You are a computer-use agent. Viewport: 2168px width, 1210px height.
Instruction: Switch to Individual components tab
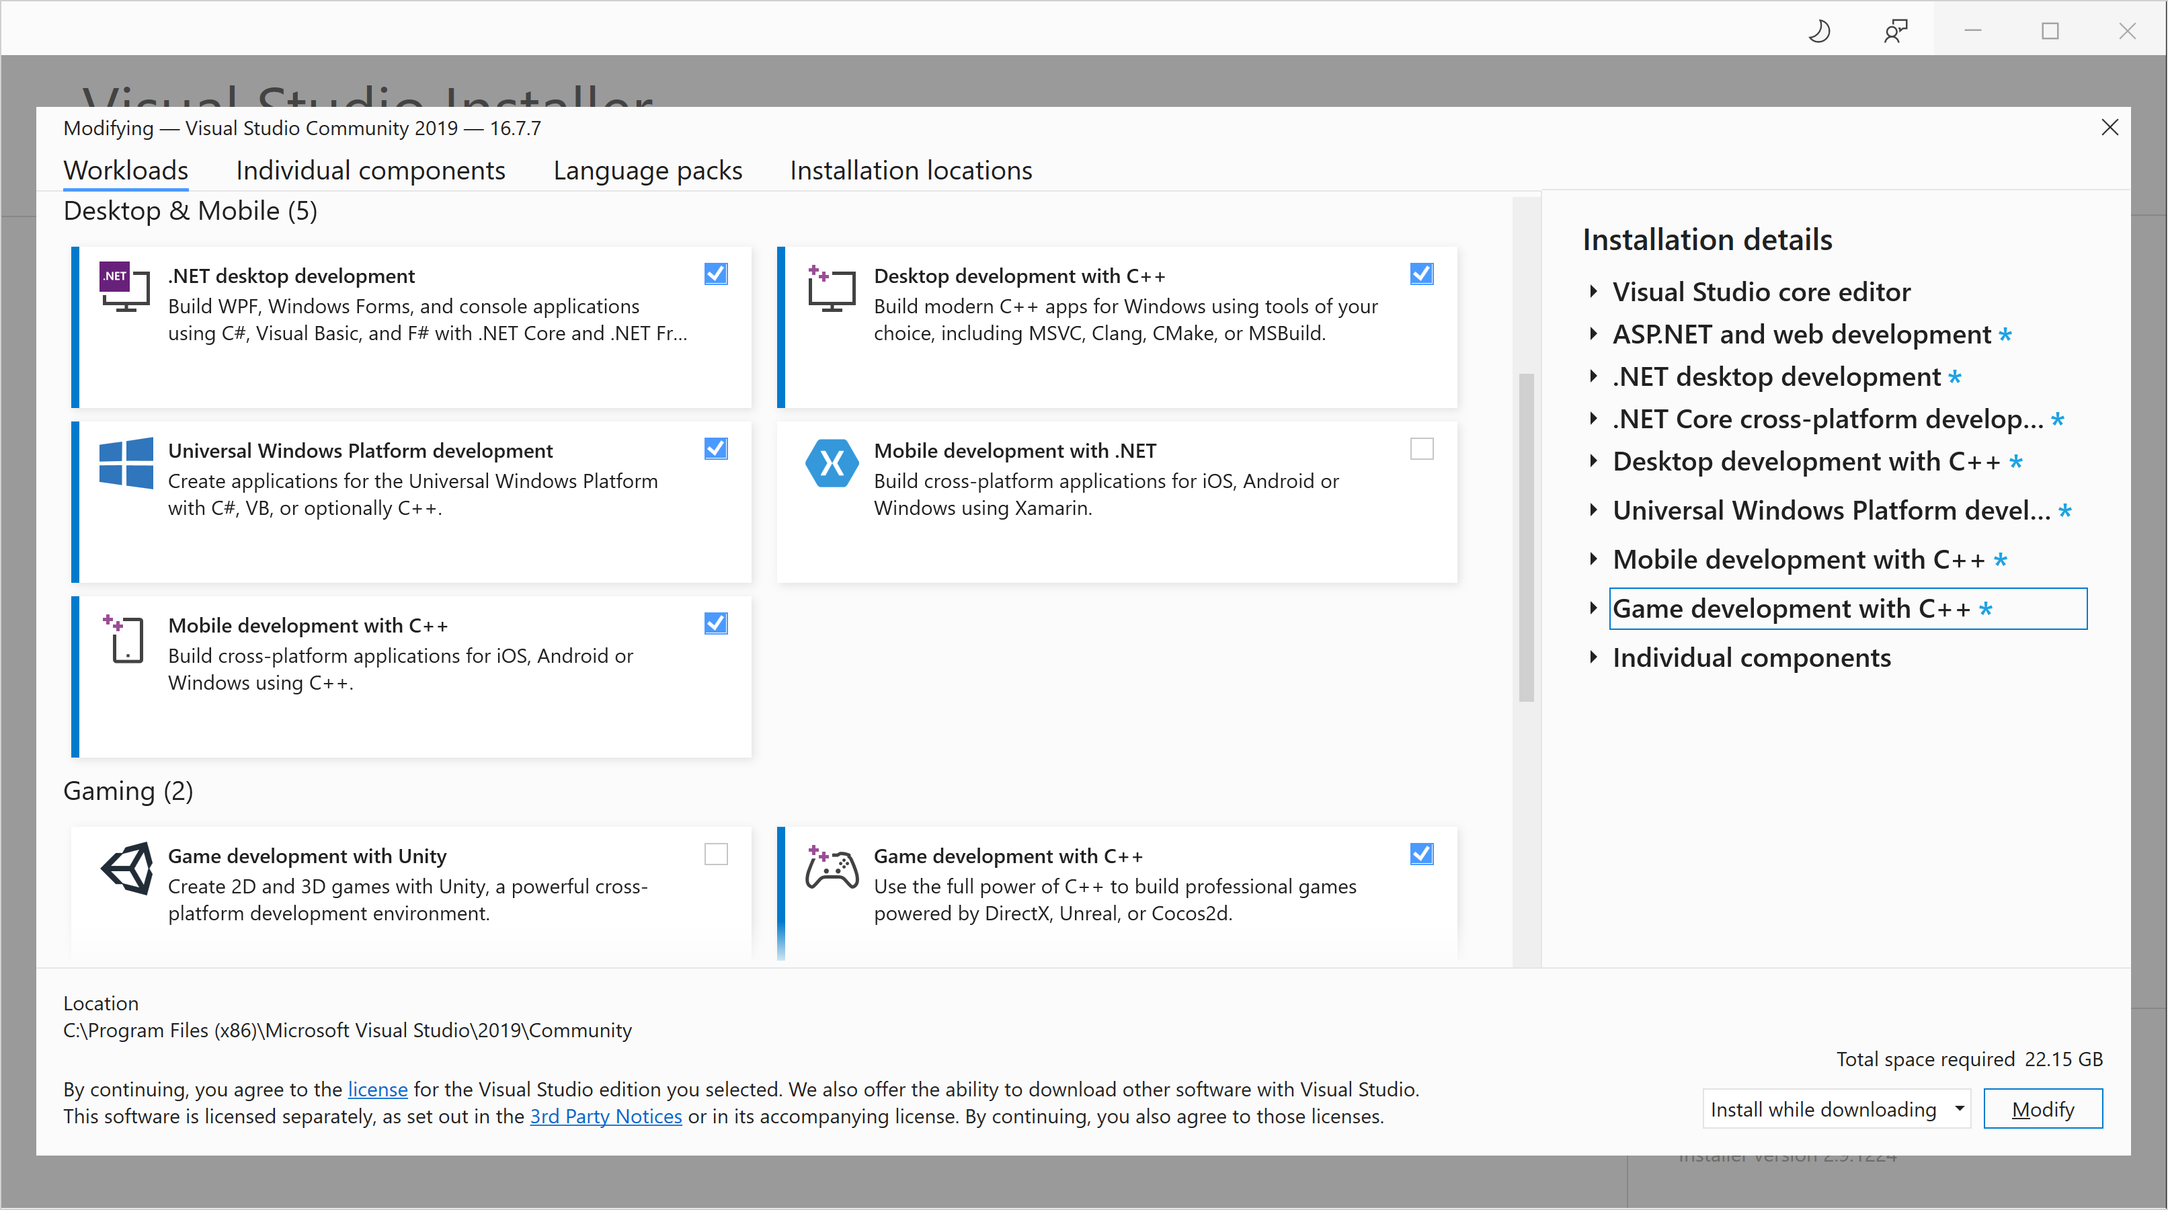(x=370, y=171)
